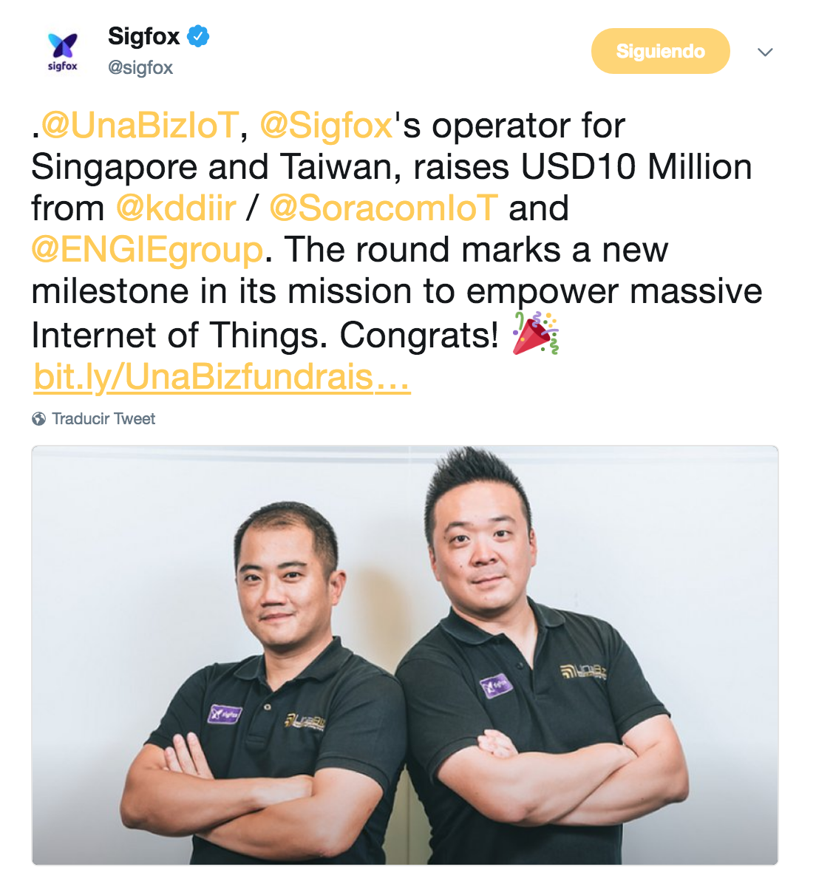This screenshot has width=816, height=881.
Task: Click the globe icon beside Traducir Tweet
Action: tap(38, 419)
